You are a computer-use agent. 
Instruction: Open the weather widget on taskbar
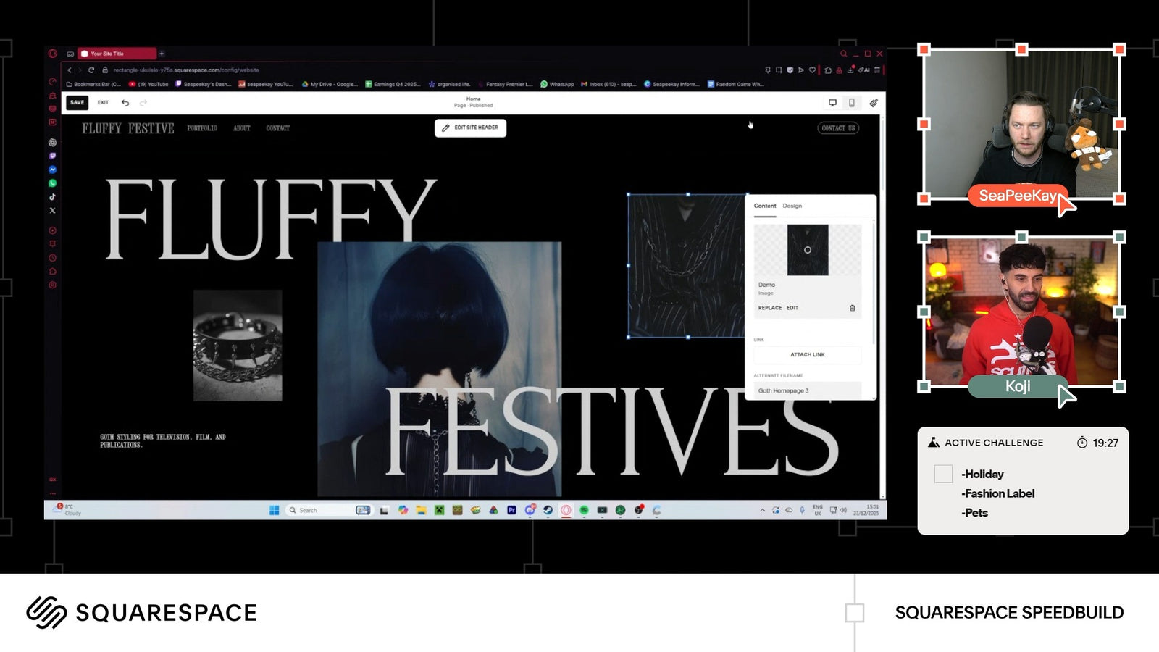click(x=67, y=510)
